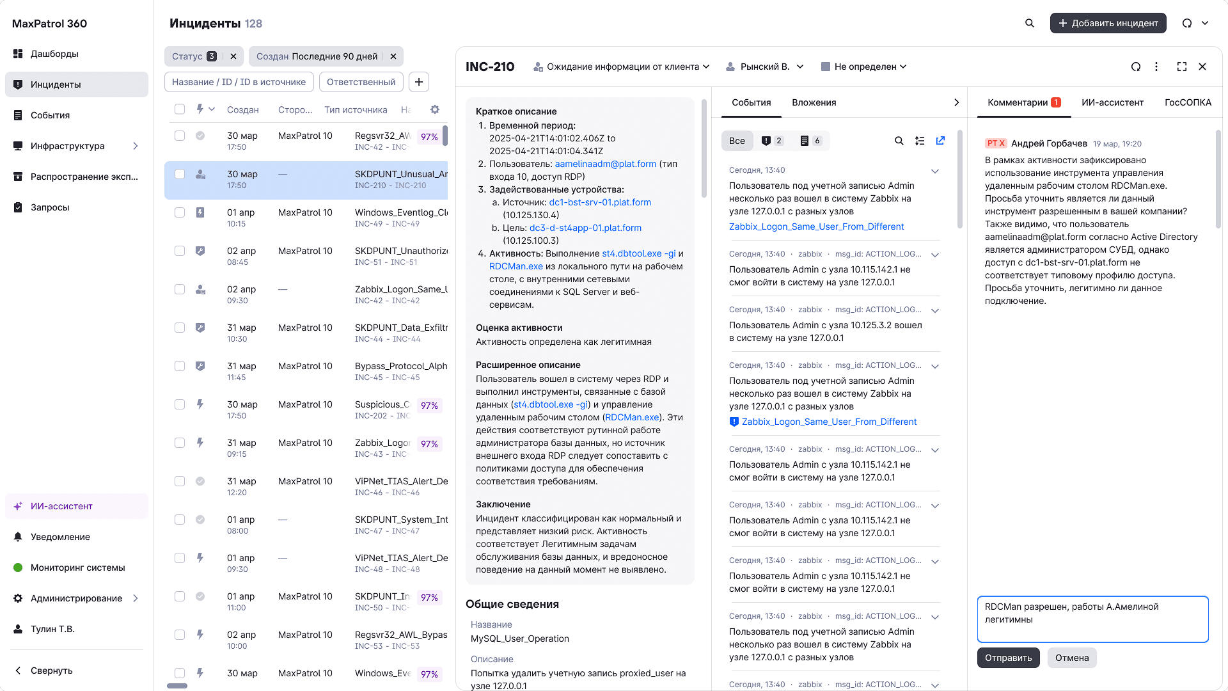This screenshot has height=691, width=1228.
Task: Toggle the select-all checkbox in the table header
Action: tap(180, 109)
